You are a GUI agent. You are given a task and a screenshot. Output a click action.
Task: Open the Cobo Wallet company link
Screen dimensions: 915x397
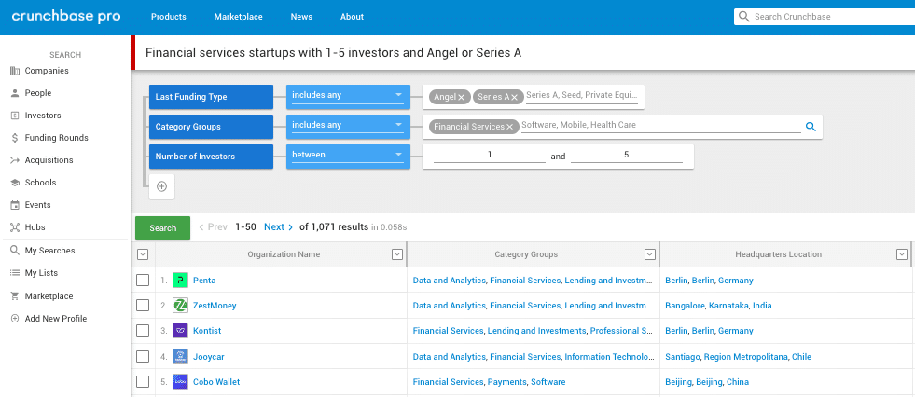[216, 382]
